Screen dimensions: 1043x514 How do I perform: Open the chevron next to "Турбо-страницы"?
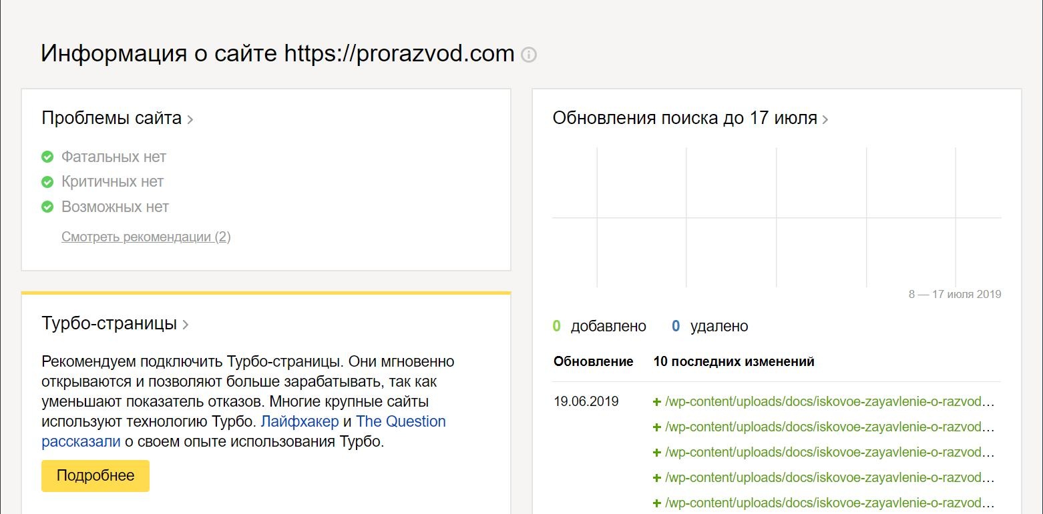click(x=186, y=325)
